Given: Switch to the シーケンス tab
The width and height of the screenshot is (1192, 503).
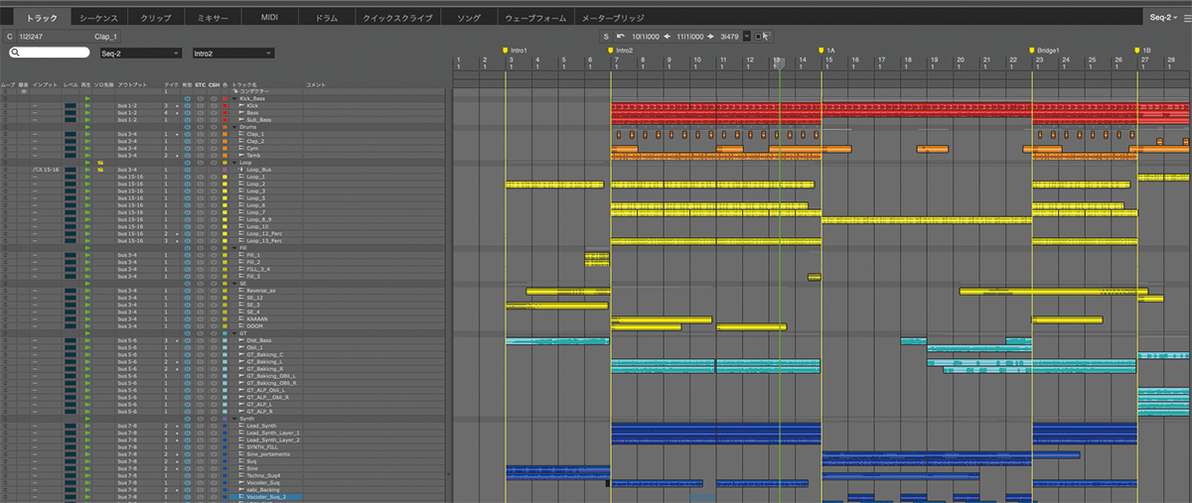Looking at the screenshot, I should (x=101, y=18).
